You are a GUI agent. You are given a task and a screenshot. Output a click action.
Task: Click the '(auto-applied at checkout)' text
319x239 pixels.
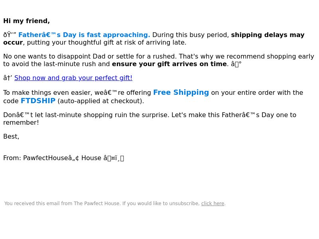(x=101, y=101)
